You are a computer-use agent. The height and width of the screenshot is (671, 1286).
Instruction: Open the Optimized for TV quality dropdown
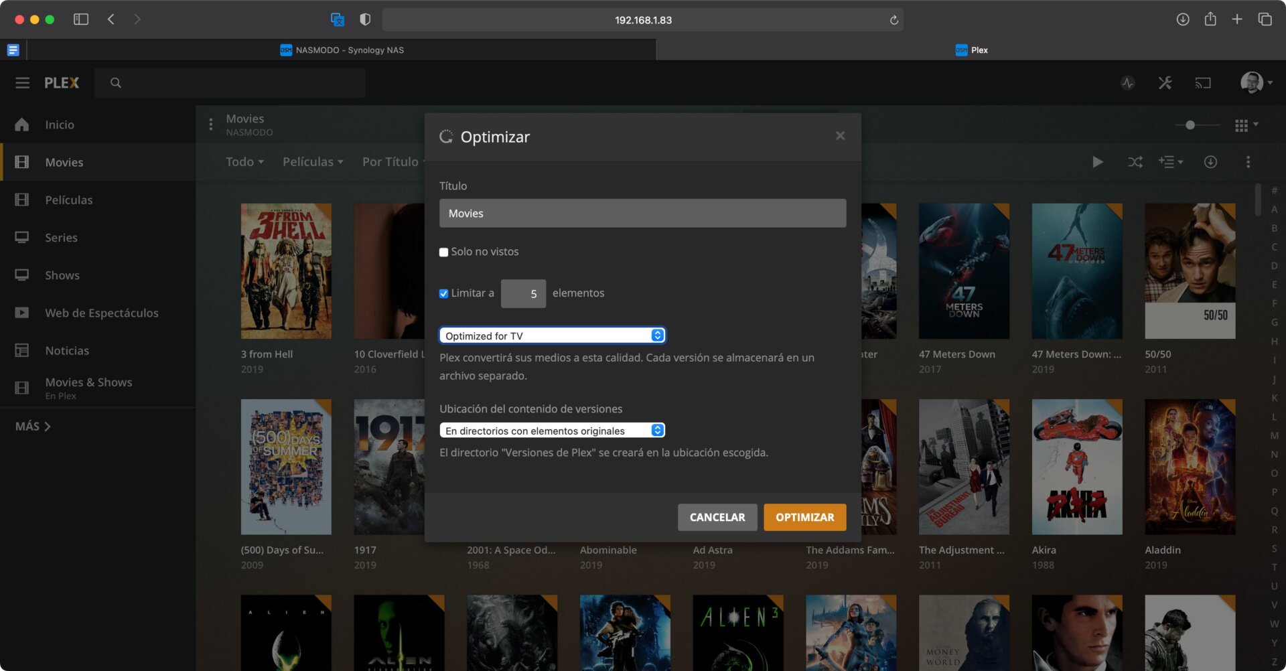[551, 335]
